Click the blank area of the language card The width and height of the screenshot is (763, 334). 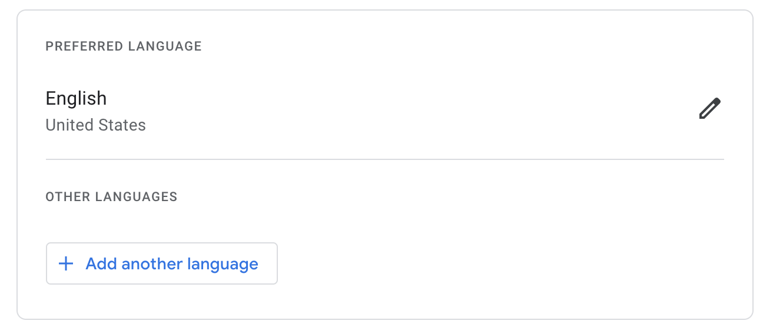click(500, 265)
